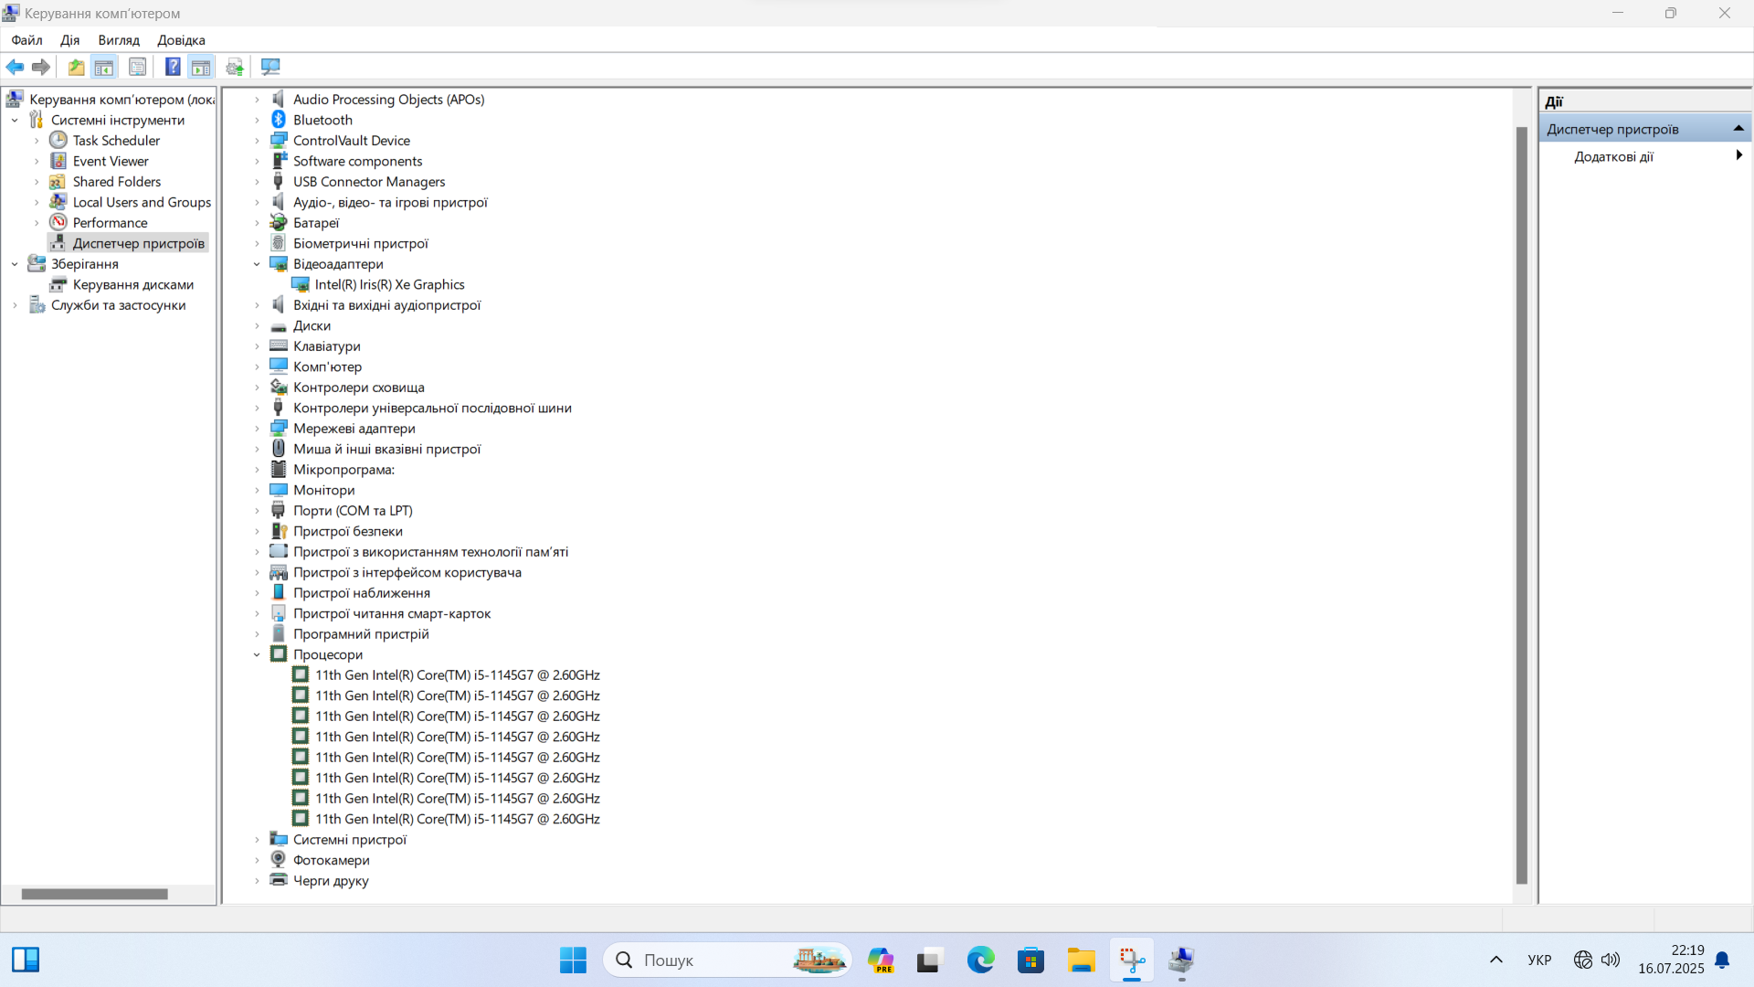Click the Properties toolbar icon

pos(137,67)
